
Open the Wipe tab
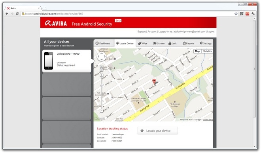(x=143, y=43)
